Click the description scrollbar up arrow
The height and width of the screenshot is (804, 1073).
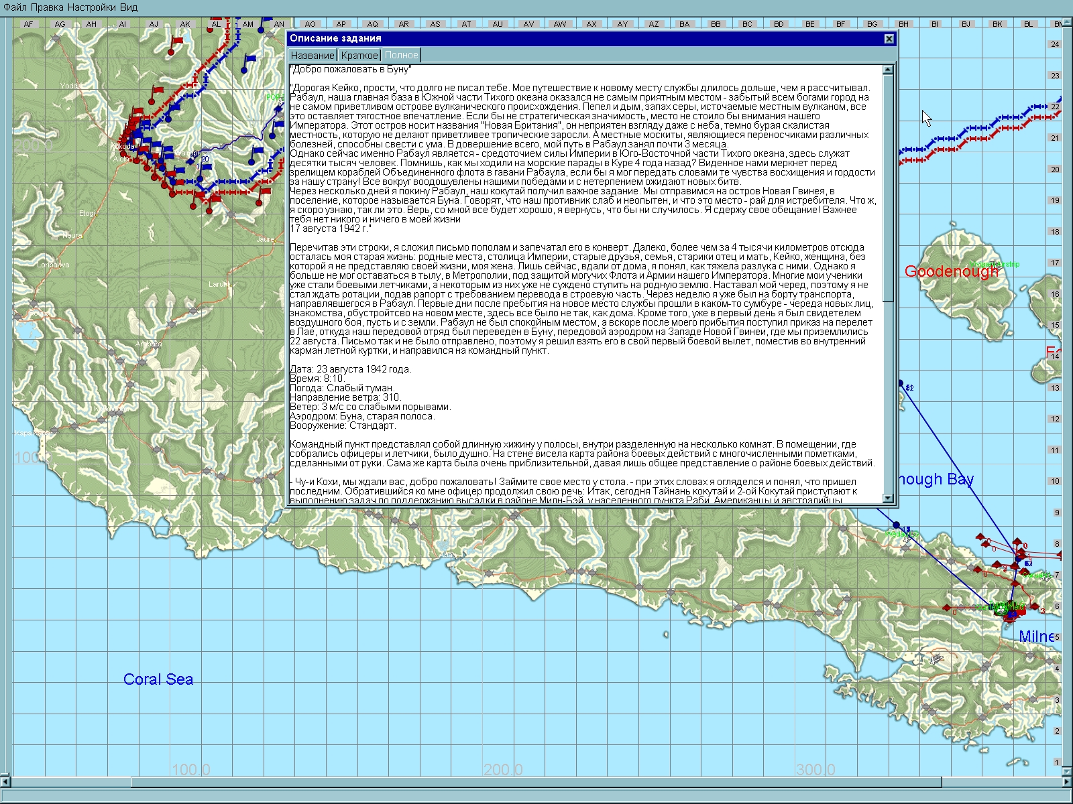click(x=889, y=70)
